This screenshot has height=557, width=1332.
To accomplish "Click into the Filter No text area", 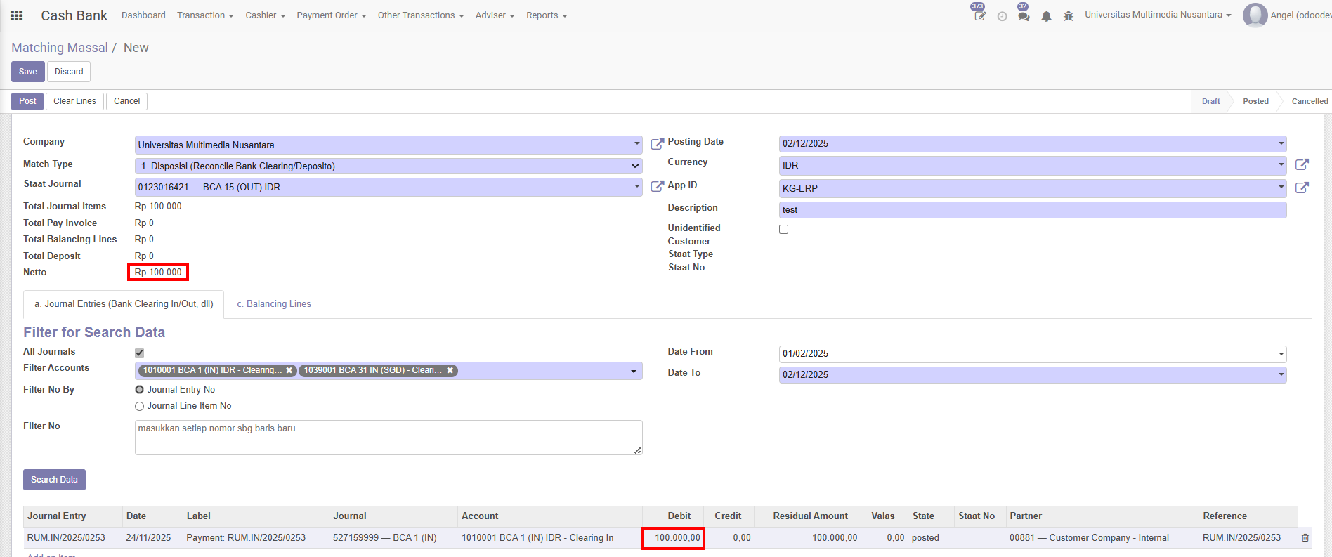I will tap(388, 438).
